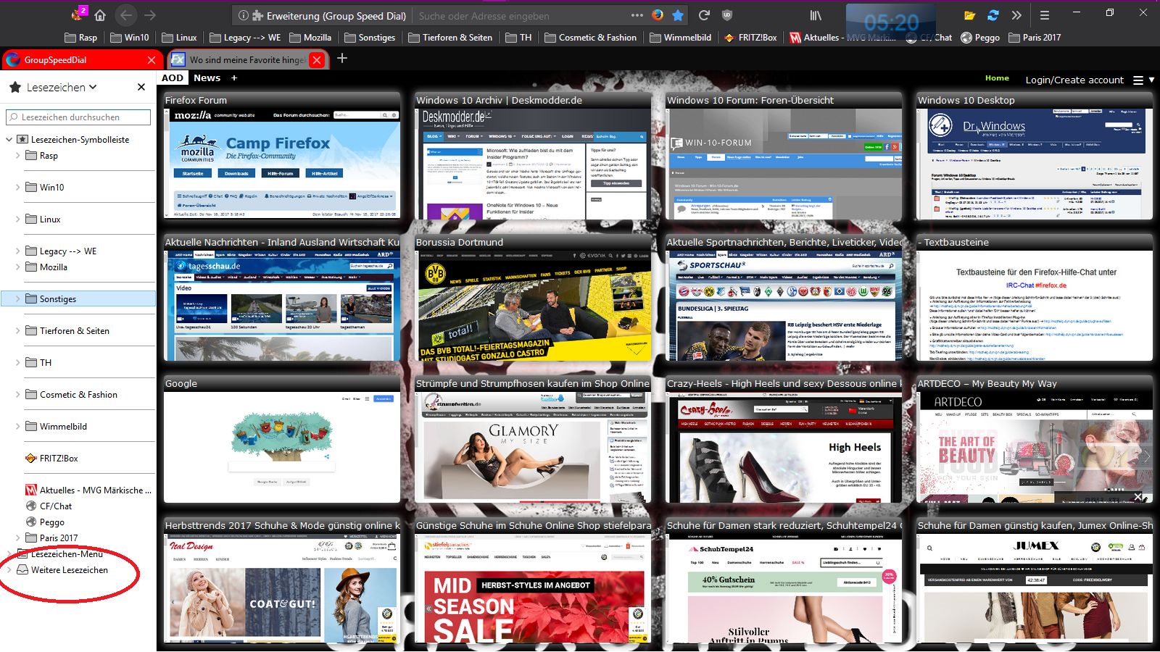1160x652 pixels.
Task: Close the GroupSpeedDial tab
Action: point(152,60)
